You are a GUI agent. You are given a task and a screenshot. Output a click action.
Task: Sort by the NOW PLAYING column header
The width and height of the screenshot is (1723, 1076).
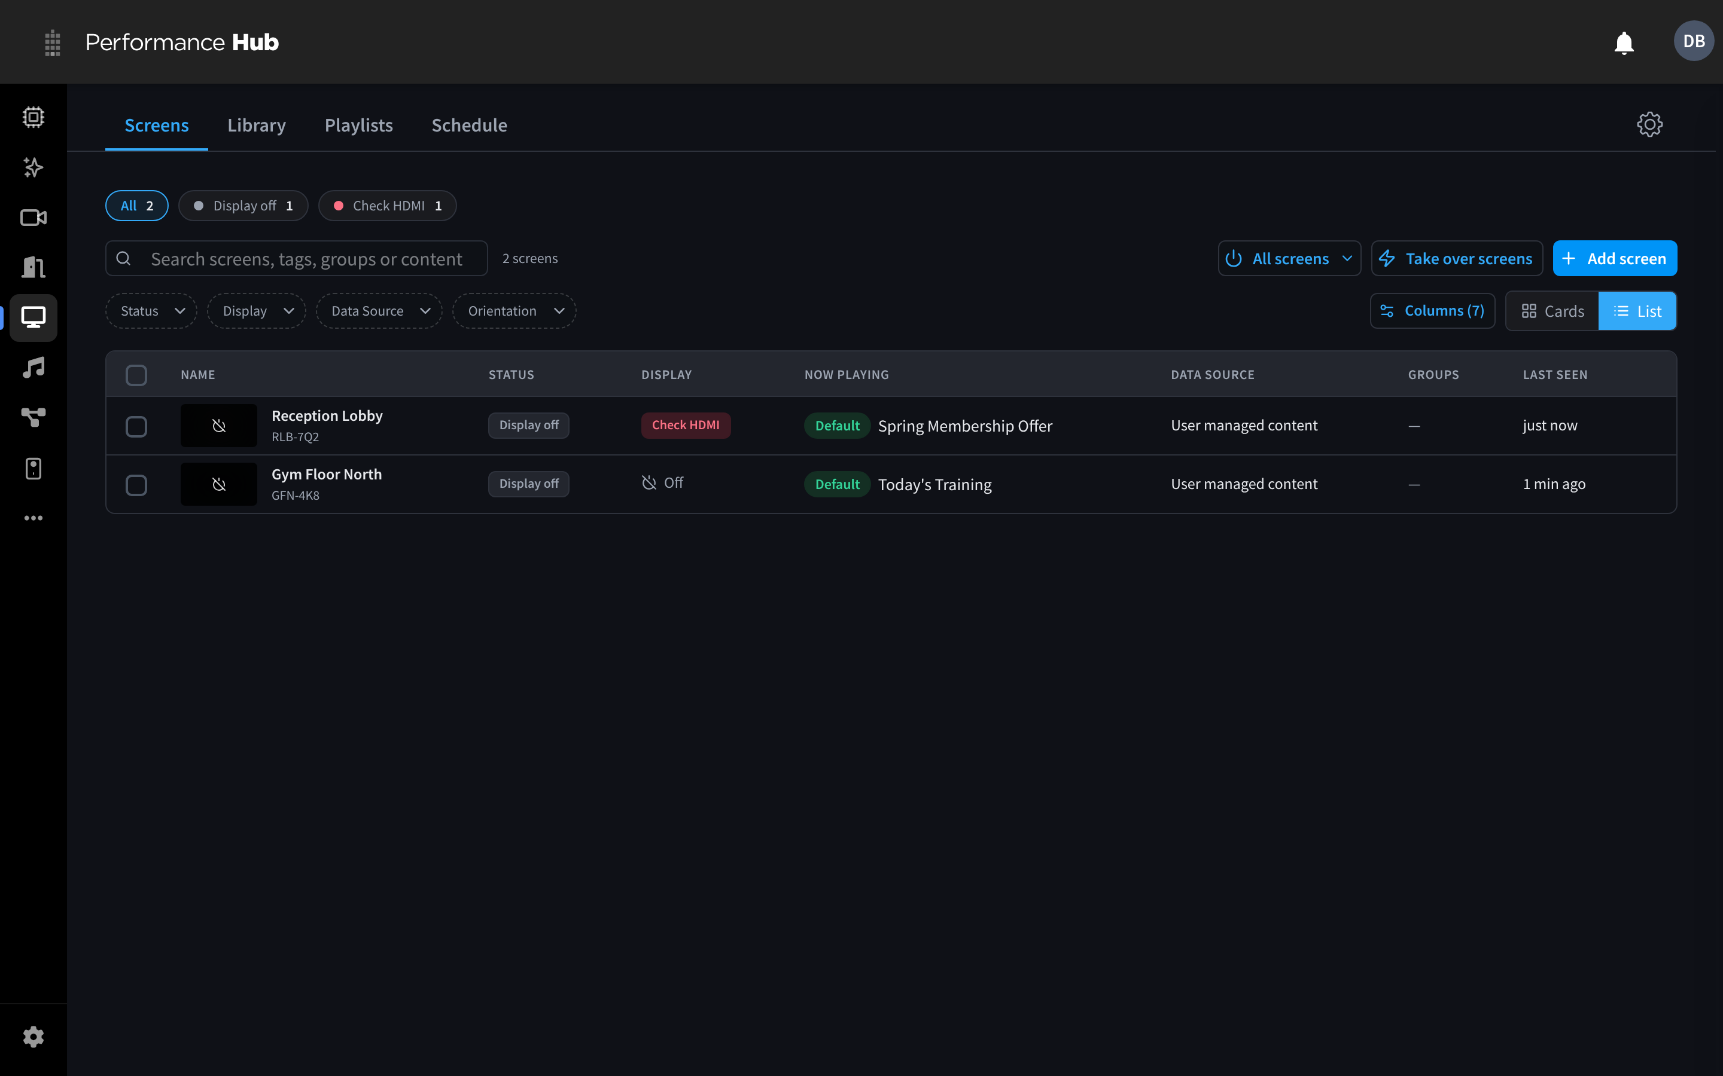[x=847, y=375]
